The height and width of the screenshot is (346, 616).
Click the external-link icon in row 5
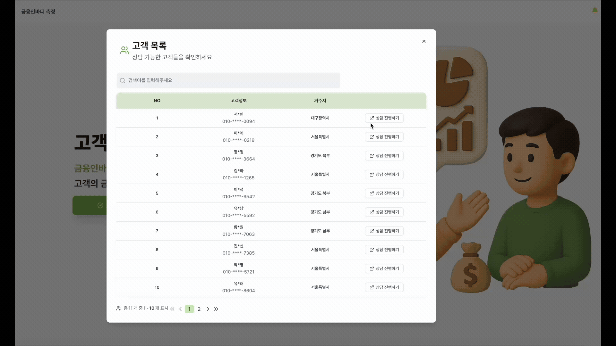[372, 194]
